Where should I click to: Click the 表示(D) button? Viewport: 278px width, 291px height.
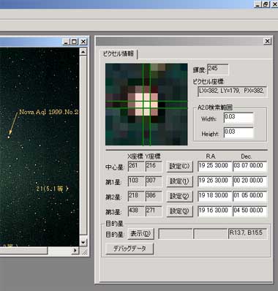(x=141, y=234)
